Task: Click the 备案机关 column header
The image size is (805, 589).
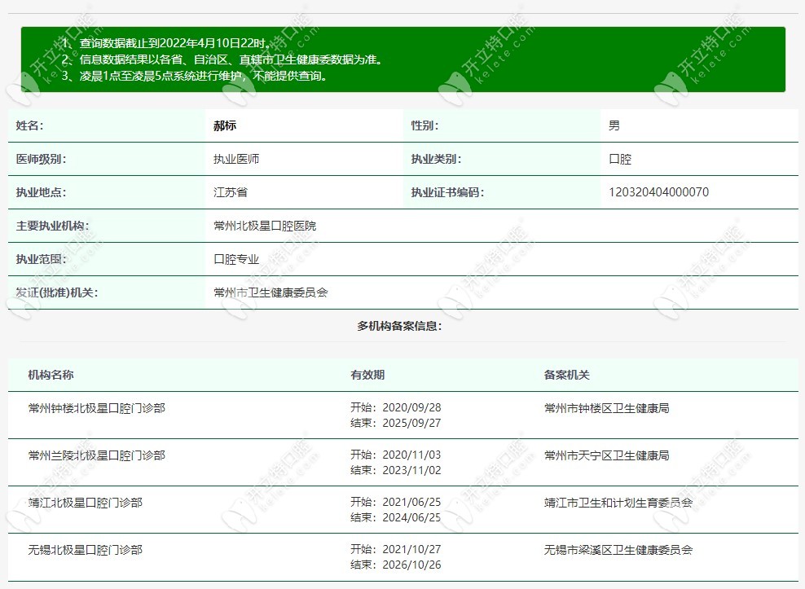Action: click(567, 375)
